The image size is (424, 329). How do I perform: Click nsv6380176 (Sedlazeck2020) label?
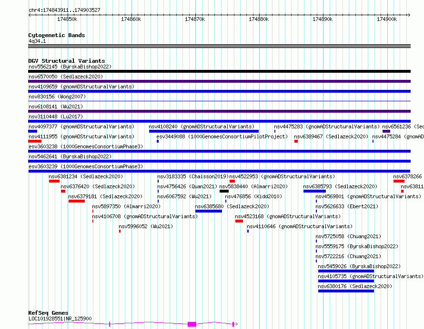click(355, 286)
